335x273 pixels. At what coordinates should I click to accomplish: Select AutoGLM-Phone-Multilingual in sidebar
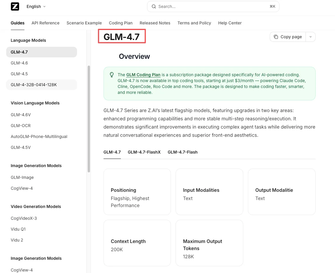39,136
